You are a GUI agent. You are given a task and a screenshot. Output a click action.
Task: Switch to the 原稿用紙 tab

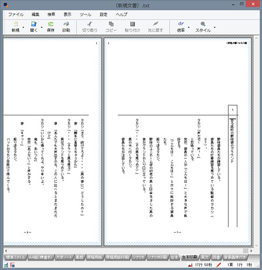[94, 257]
